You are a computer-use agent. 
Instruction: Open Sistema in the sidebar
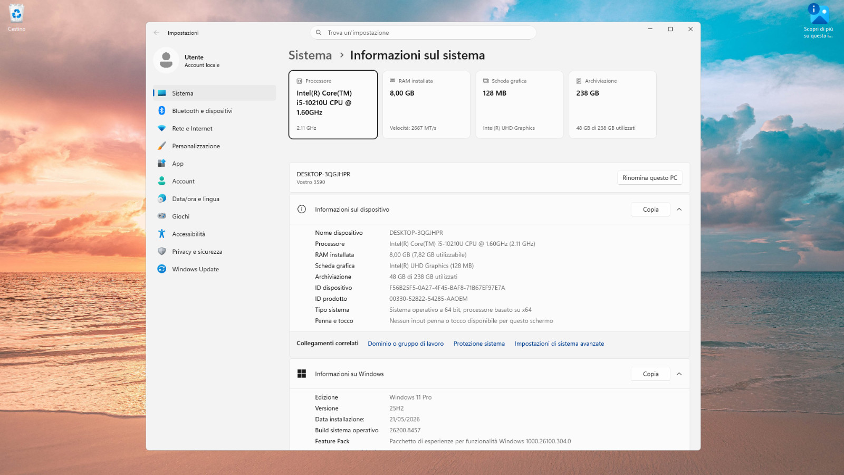[x=215, y=93]
